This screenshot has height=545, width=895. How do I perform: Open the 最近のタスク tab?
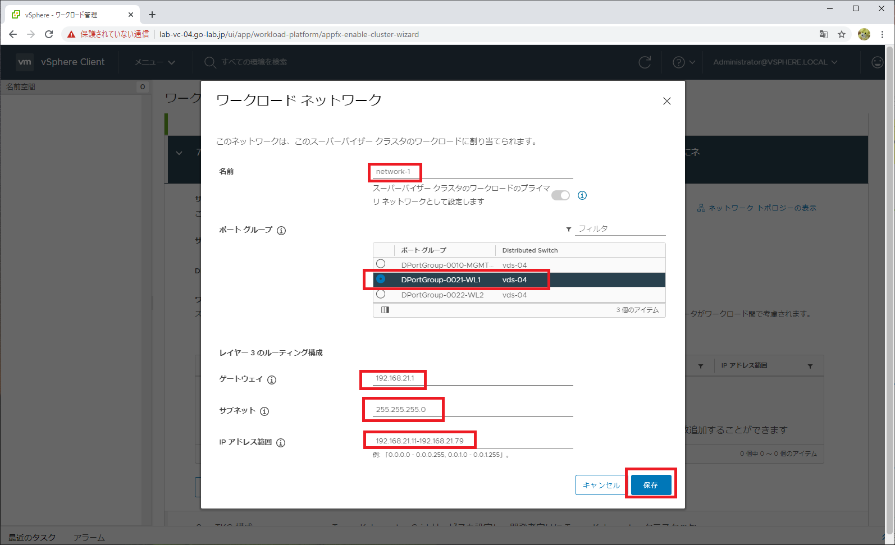tap(32, 538)
